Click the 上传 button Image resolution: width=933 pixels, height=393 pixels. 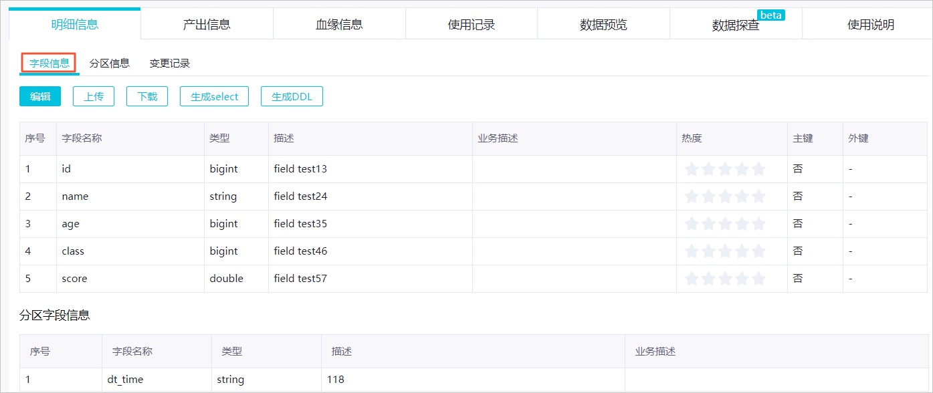tap(94, 96)
